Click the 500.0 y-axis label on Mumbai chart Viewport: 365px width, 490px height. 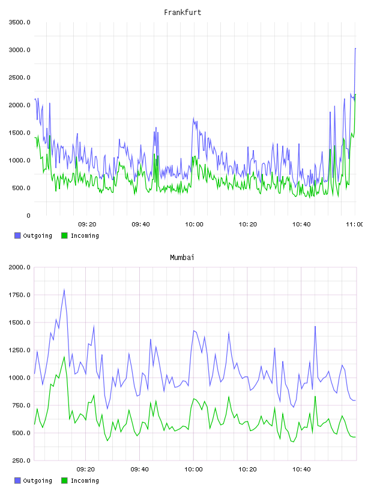click(x=21, y=433)
